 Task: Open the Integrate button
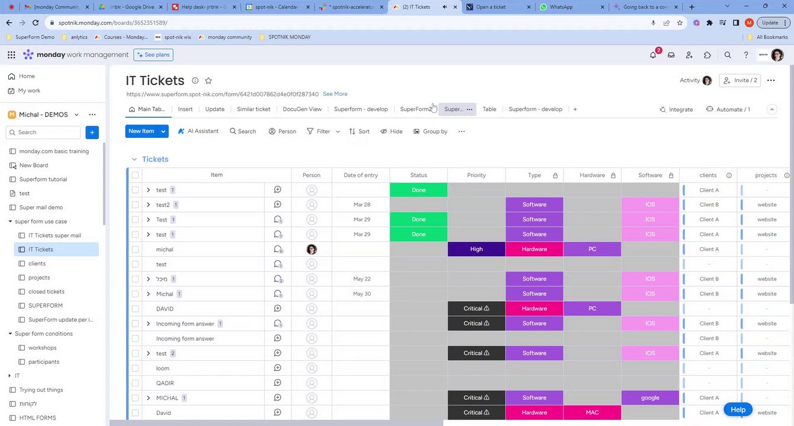click(x=676, y=109)
